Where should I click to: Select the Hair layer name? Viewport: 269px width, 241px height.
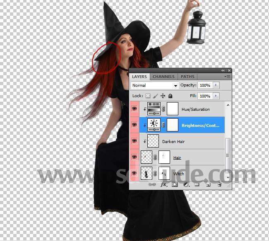(177, 157)
